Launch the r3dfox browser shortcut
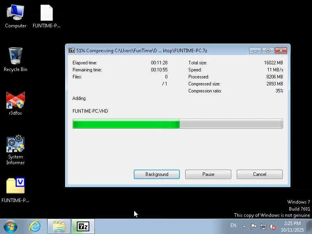The image size is (312, 234). click(15, 103)
